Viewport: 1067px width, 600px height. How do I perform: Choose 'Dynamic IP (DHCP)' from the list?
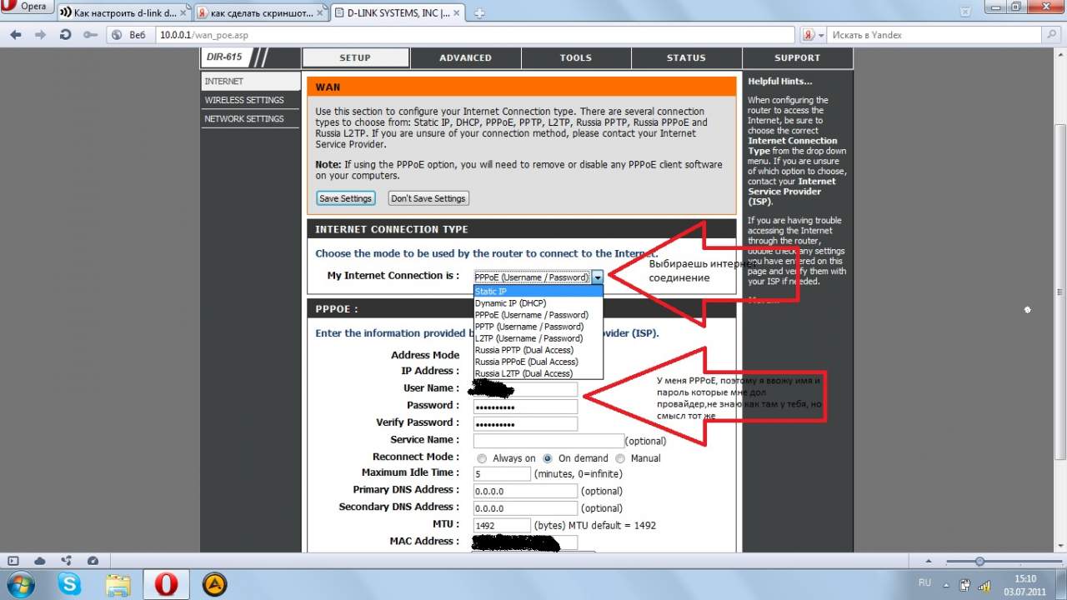pos(538,303)
